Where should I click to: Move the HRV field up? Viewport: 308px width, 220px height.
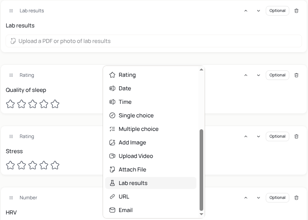click(246, 198)
